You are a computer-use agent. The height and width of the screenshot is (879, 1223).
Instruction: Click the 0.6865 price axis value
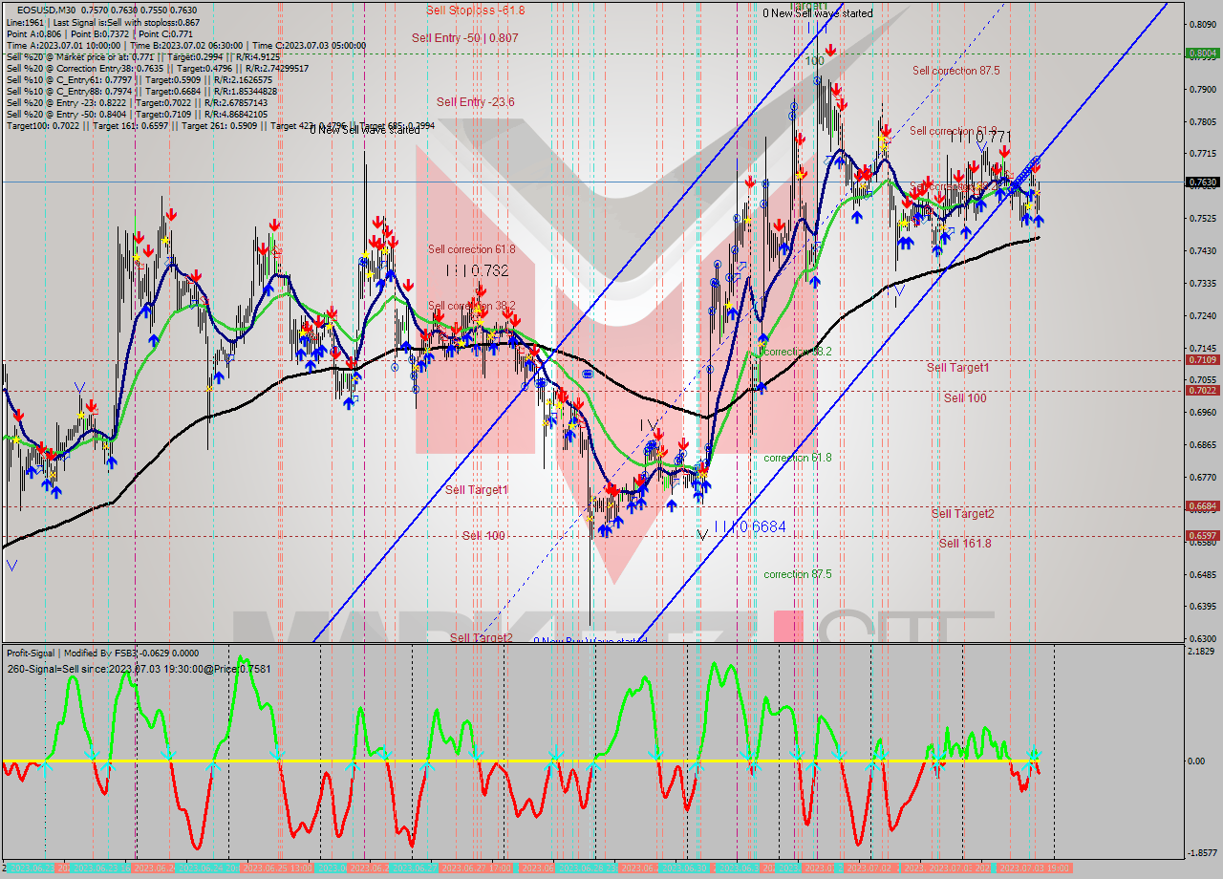pos(1203,444)
